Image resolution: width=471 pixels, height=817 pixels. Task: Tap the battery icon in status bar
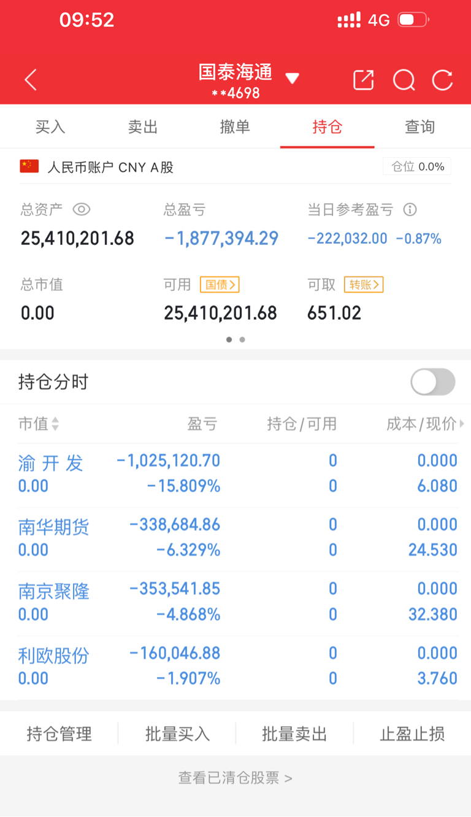coord(414,20)
